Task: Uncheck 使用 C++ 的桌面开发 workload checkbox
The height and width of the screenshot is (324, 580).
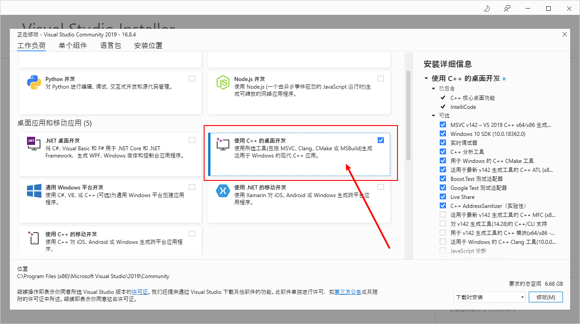Action: point(381,140)
